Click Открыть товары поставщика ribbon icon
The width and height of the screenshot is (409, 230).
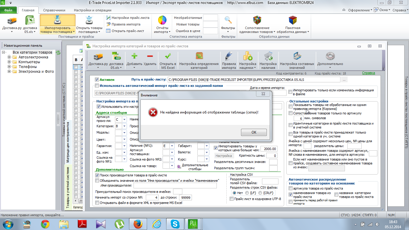[89, 21]
